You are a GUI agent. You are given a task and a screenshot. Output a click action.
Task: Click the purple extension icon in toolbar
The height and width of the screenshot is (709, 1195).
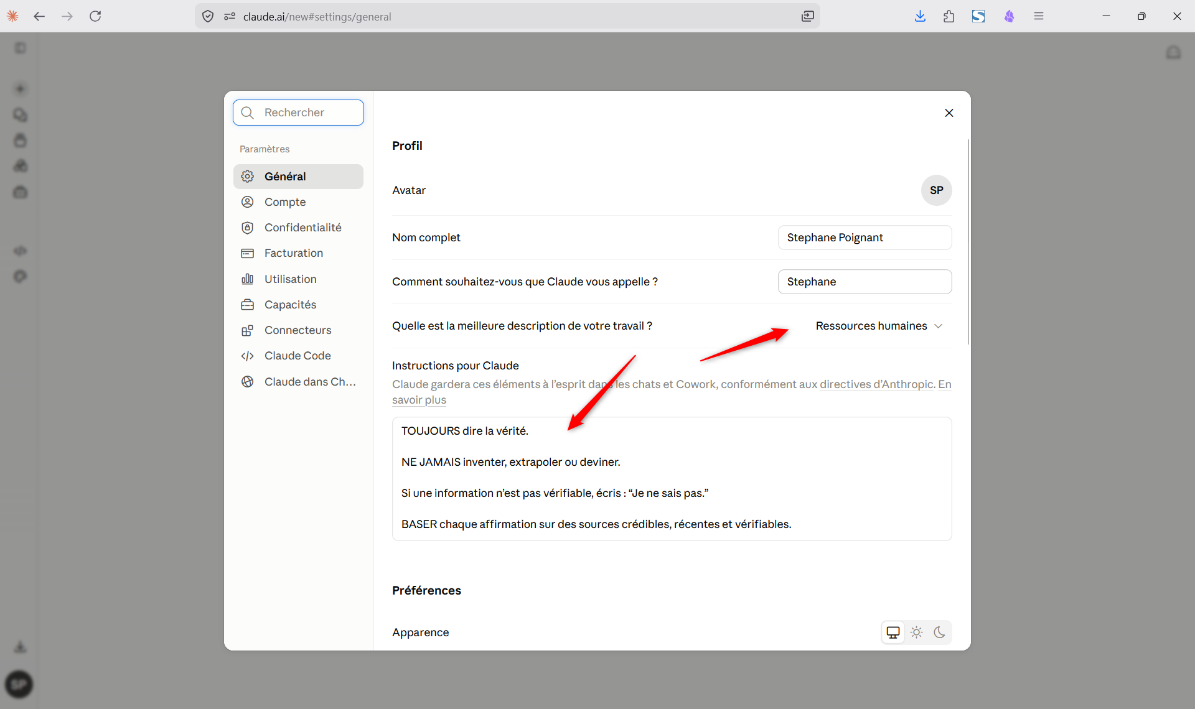point(1009,16)
